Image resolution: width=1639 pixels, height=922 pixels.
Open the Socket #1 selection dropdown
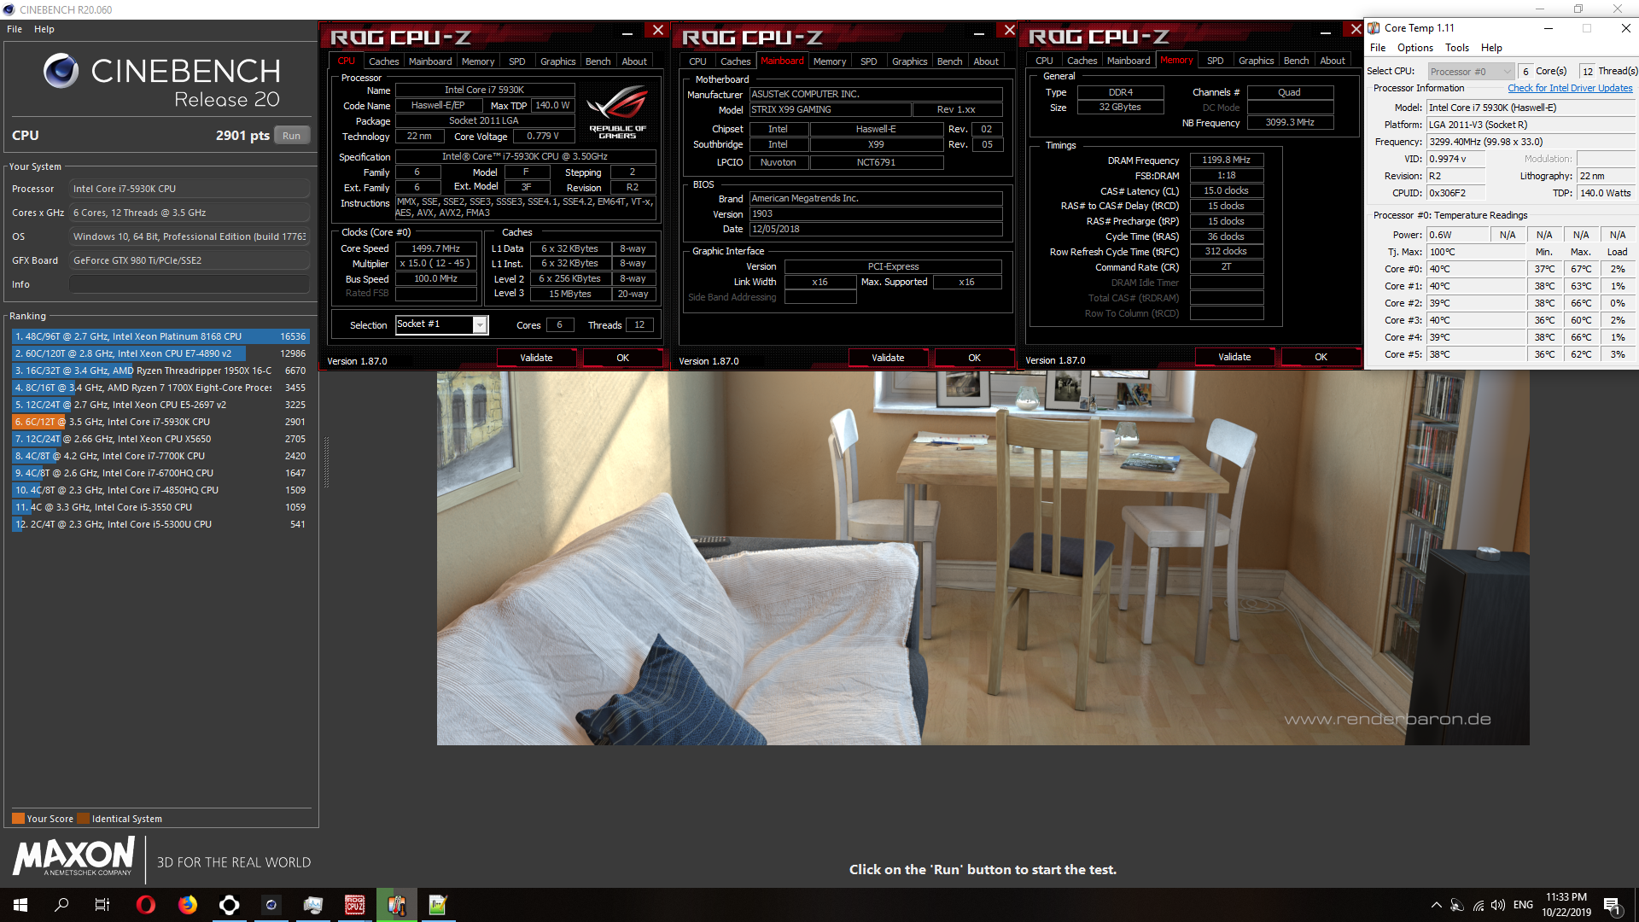point(441,324)
